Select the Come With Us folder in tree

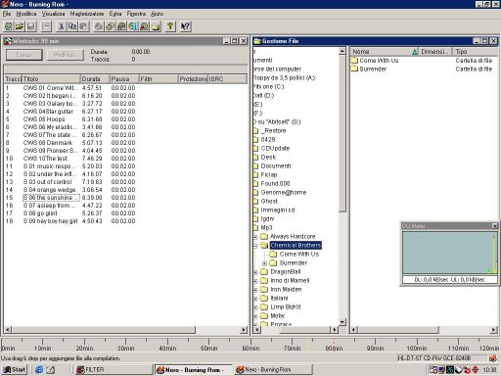pos(298,254)
